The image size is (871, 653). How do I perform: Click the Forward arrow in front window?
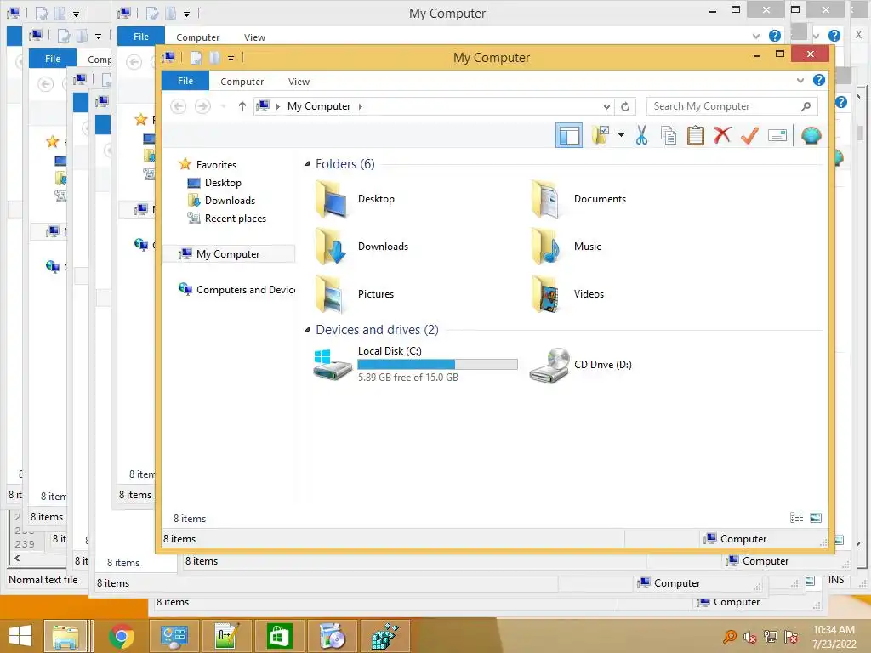pyautogui.click(x=202, y=106)
